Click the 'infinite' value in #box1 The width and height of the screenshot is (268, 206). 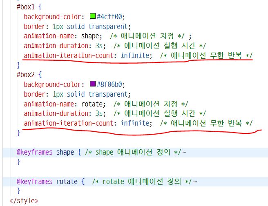point(135,55)
